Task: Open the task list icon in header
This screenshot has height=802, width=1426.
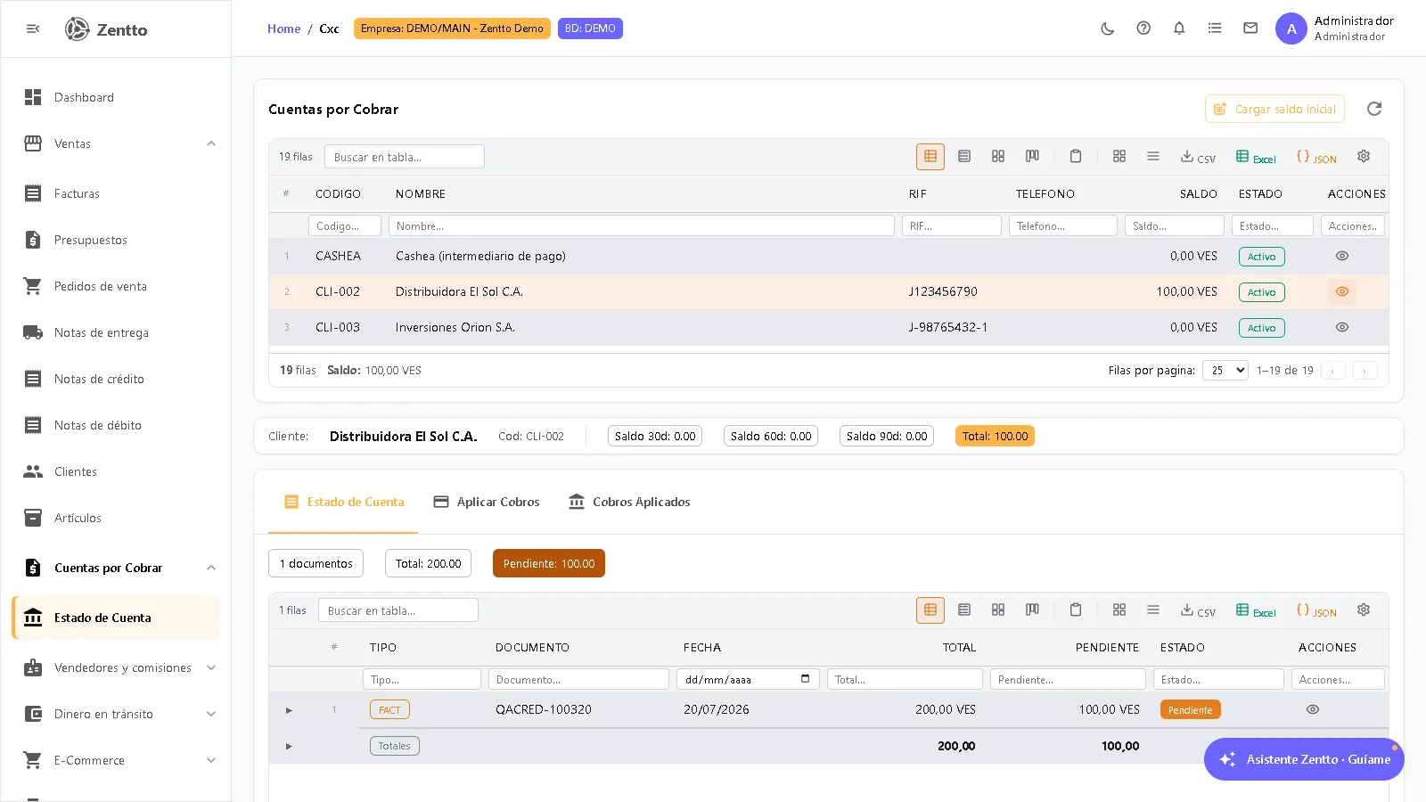Action: tap(1215, 29)
